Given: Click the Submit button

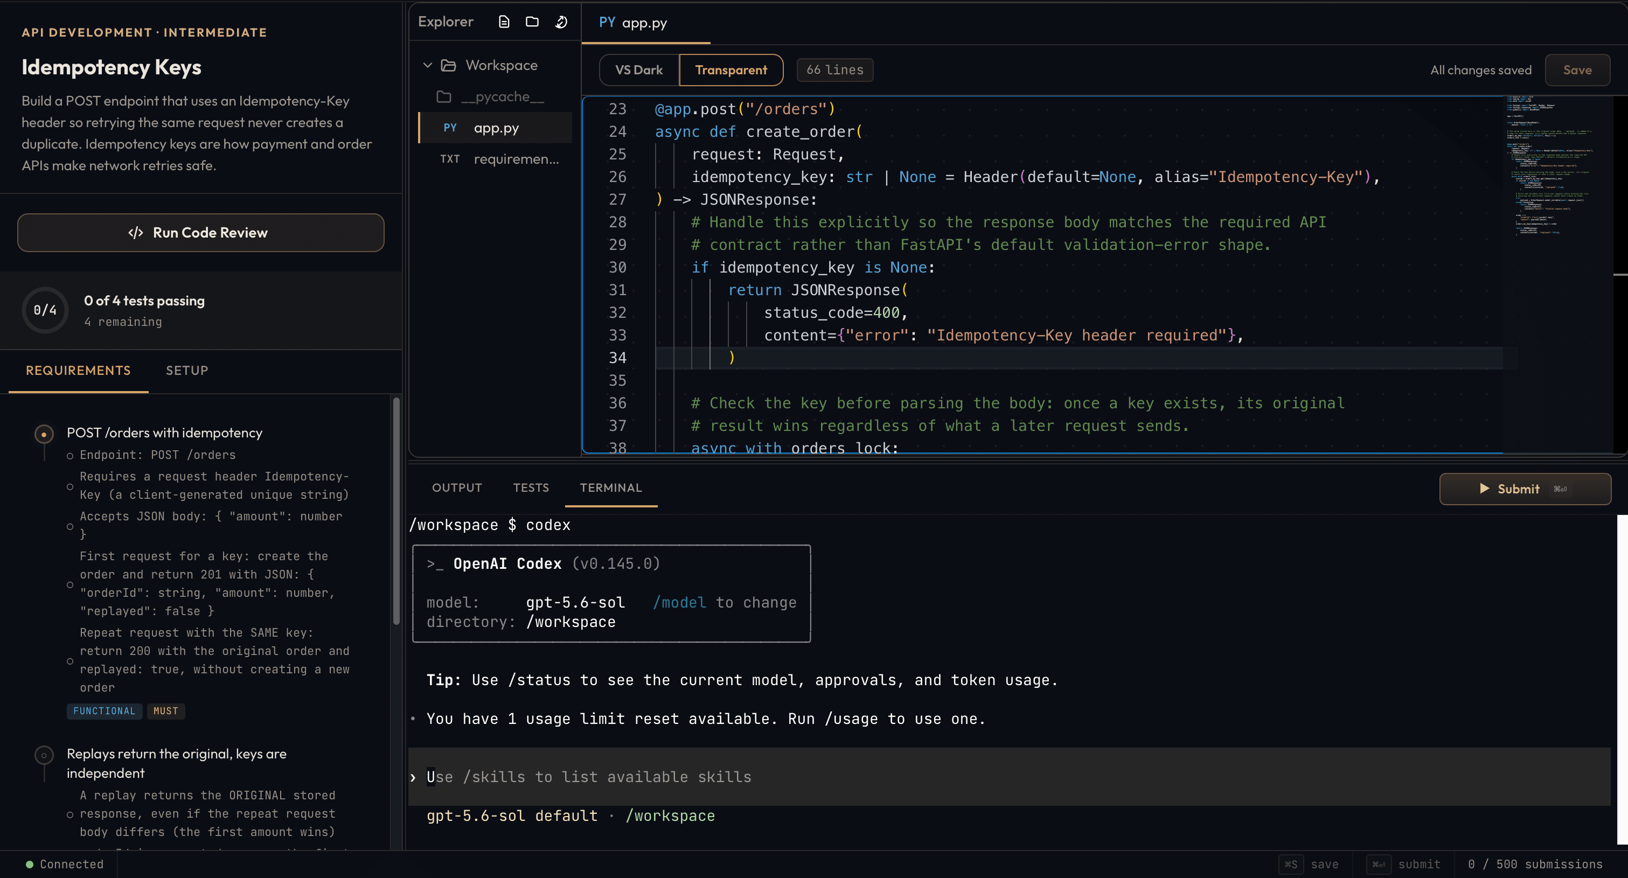Looking at the screenshot, I should pyautogui.click(x=1525, y=489).
